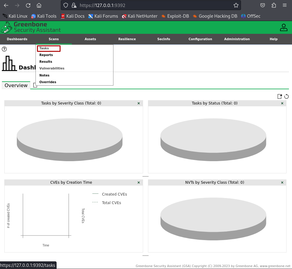This screenshot has height=269, width=292.
Task: Expand the SecInfo menu
Action: coord(164,39)
